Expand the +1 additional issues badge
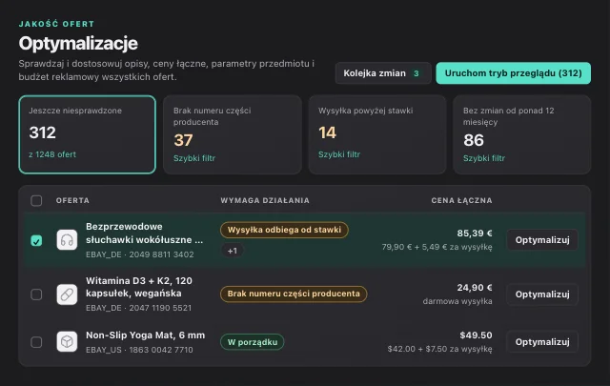 pyautogui.click(x=233, y=251)
